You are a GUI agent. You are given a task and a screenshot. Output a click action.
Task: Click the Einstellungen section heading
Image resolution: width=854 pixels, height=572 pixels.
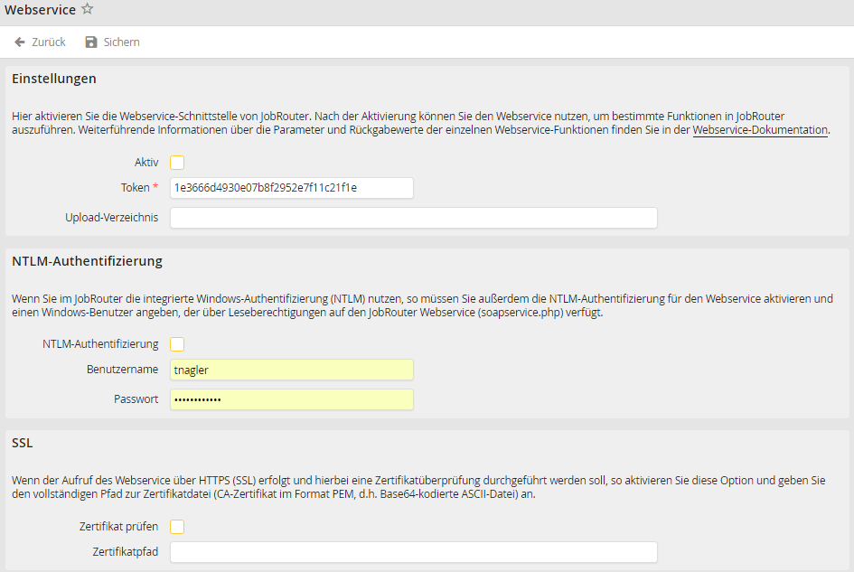(54, 79)
